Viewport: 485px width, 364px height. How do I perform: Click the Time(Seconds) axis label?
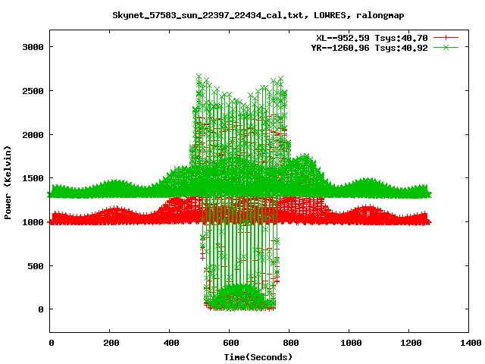tap(258, 357)
